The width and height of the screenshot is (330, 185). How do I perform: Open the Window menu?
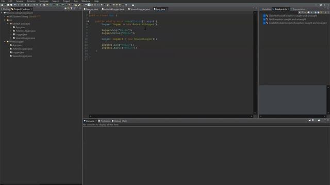click(x=86, y=1)
